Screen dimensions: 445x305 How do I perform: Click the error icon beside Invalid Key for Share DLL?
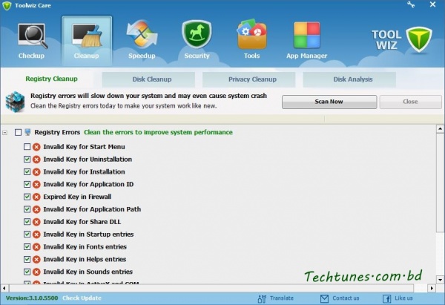36,222
